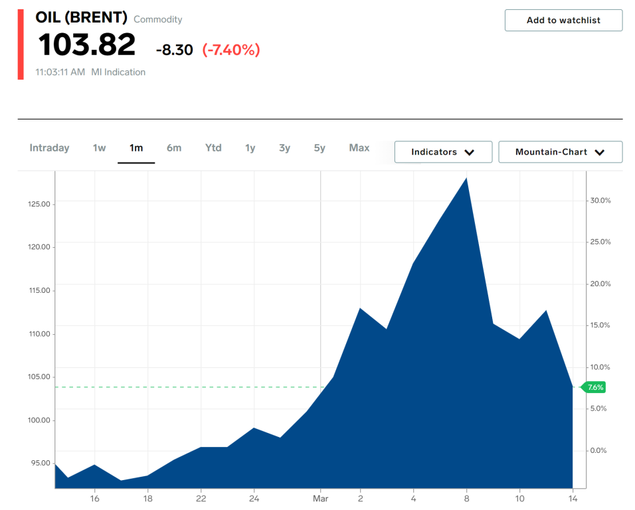Open the Indicators dropdown
Viewport: 635px width, 510px height.
(x=444, y=152)
